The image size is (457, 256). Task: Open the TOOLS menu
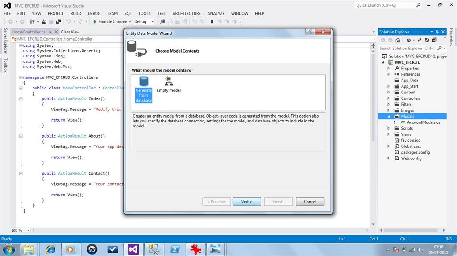[144, 13]
